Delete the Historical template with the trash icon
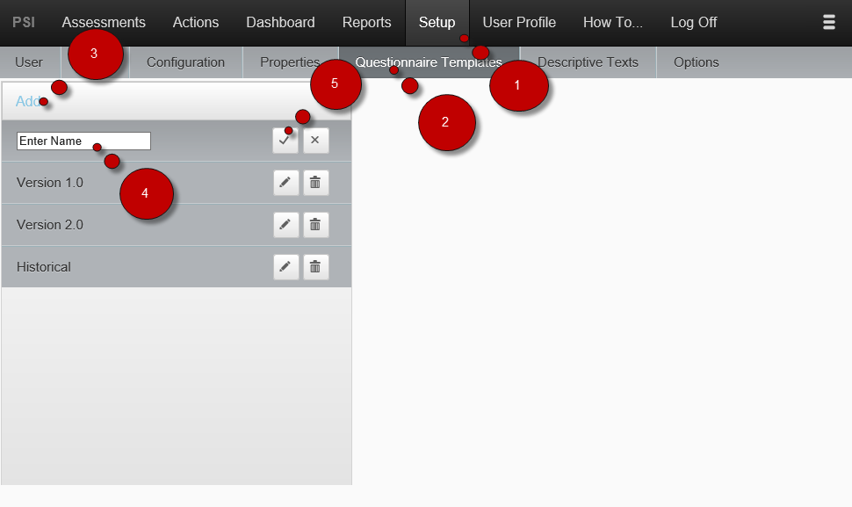The width and height of the screenshot is (852, 507). click(315, 267)
